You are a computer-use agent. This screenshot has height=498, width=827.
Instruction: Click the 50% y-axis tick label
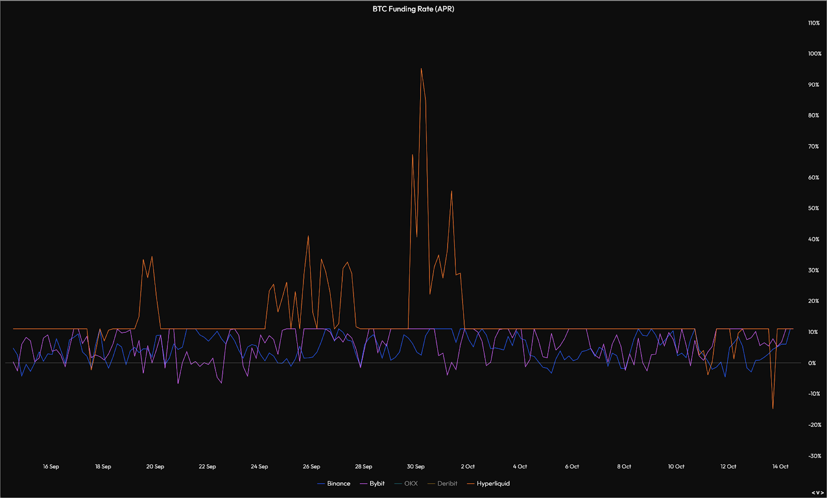(x=814, y=208)
